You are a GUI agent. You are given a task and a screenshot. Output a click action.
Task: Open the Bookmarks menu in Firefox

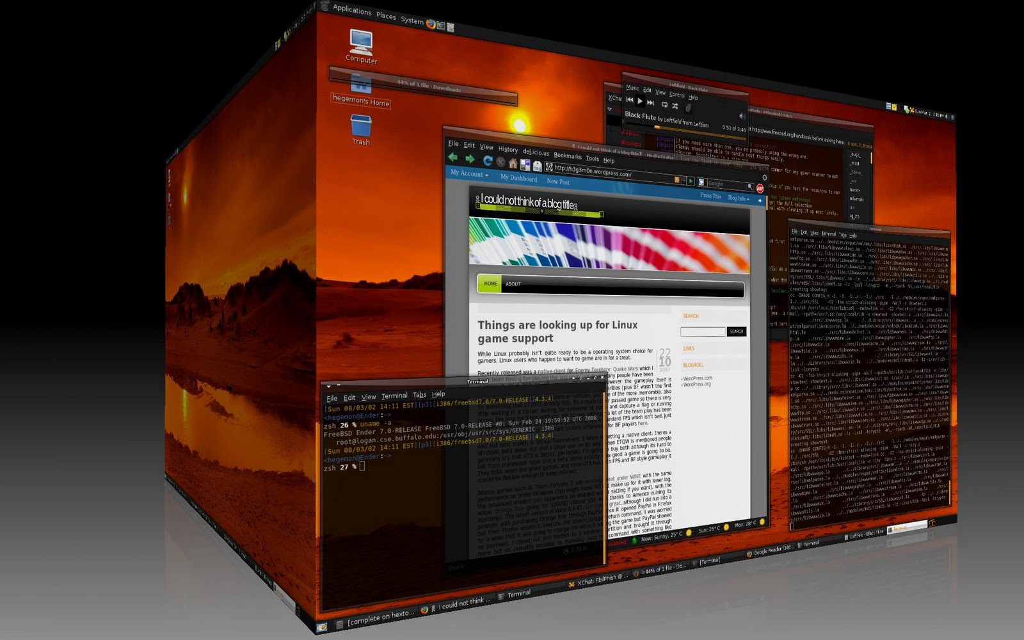point(567,157)
